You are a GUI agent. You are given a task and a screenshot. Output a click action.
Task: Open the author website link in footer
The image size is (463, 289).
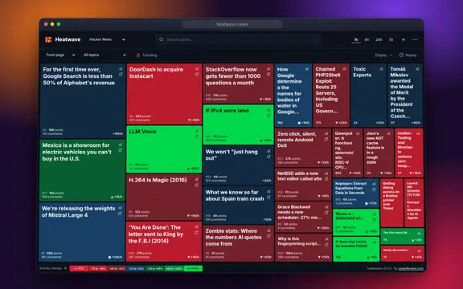click(x=411, y=269)
